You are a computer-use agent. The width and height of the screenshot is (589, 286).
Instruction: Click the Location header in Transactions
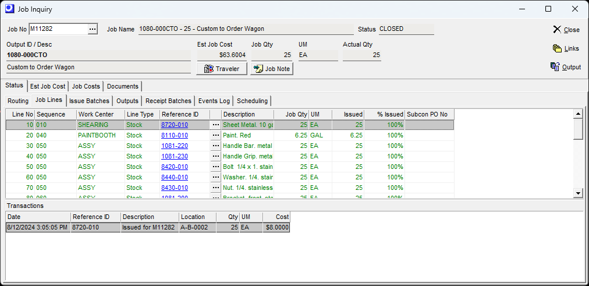[x=197, y=217]
